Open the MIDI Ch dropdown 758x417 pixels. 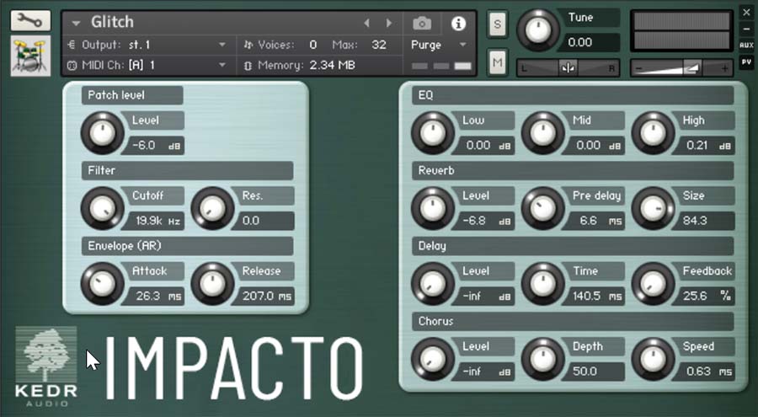coord(147,66)
